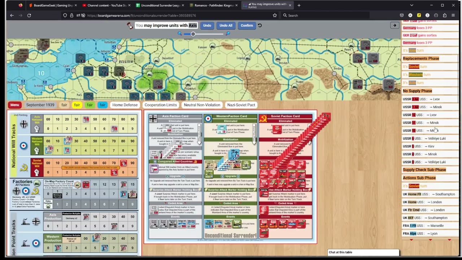Click the Undo button

tap(207, 25)
